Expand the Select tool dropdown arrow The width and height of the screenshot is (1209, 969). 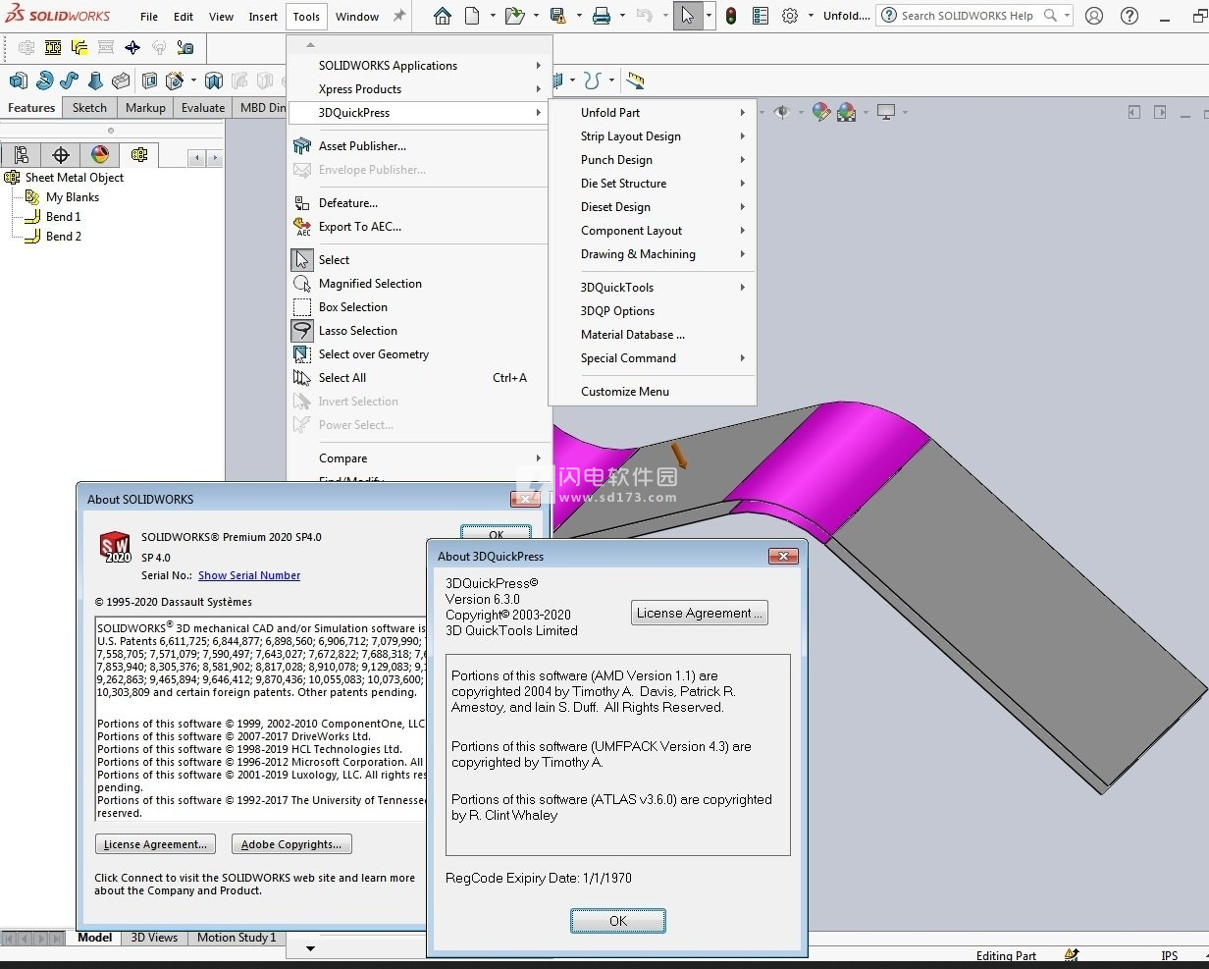click(709, 16)
